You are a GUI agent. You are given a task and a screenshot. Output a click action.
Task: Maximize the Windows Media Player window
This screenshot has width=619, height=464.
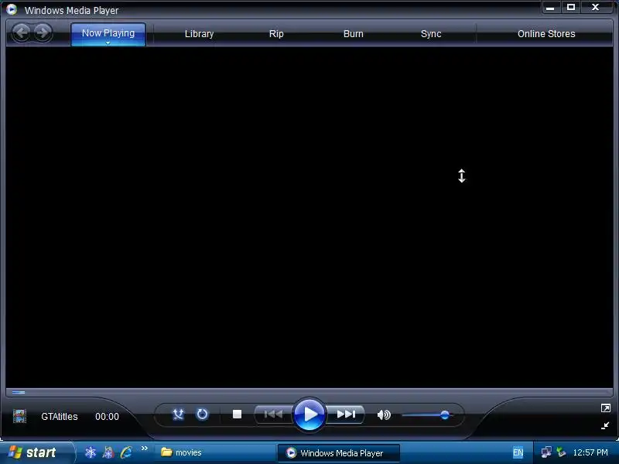[x=571, y=7]
